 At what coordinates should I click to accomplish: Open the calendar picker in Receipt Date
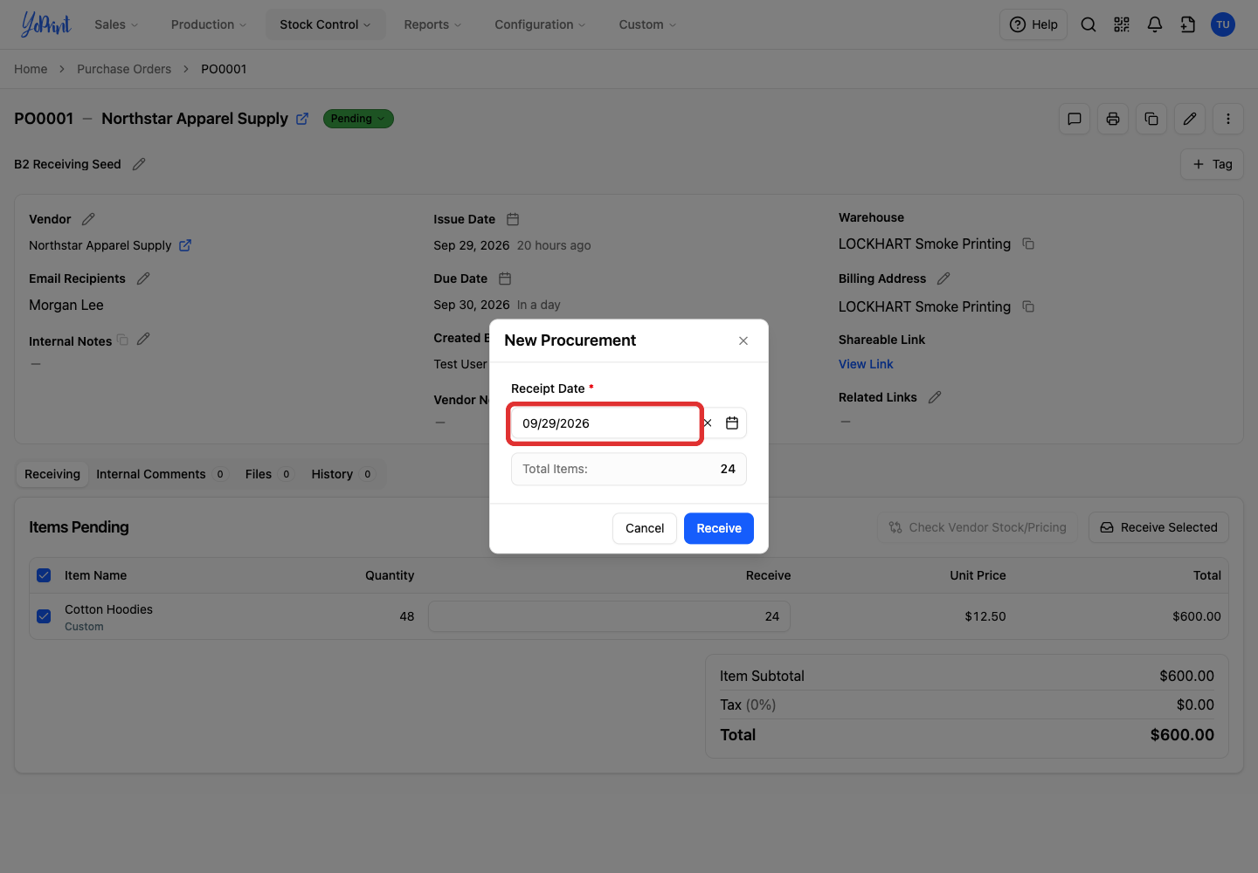732,423
